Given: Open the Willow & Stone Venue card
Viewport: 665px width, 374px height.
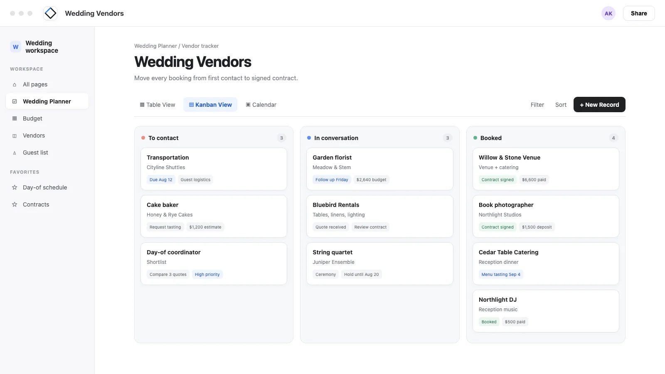Looking at the screenshot, I should pos(546,169).
